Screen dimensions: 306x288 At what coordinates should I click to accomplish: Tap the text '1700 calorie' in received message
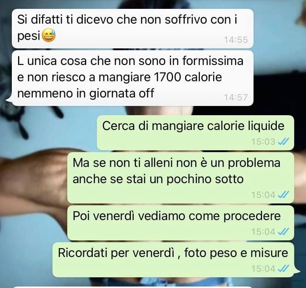(x=188, y=77)
